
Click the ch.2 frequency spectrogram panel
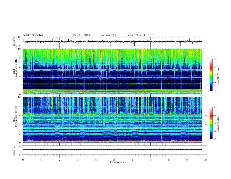[x=113, y=120]
